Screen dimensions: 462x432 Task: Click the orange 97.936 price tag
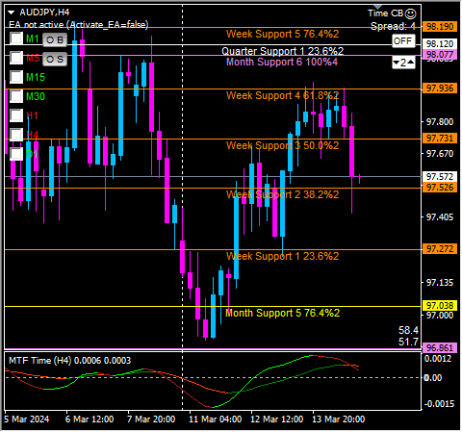point(440,89)
